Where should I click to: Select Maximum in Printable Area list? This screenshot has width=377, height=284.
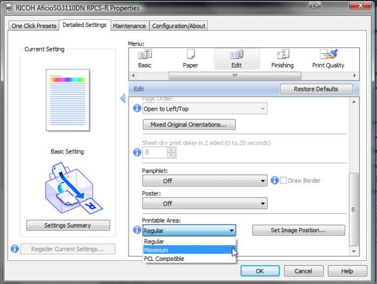tap(190, 250)
